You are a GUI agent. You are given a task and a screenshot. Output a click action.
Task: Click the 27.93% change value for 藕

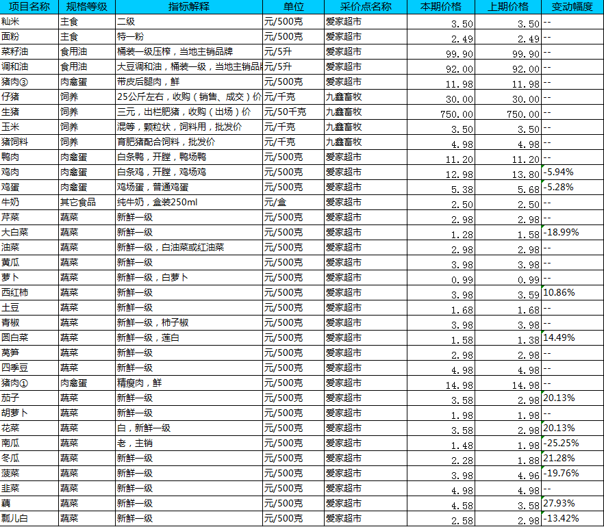(572, 504)
